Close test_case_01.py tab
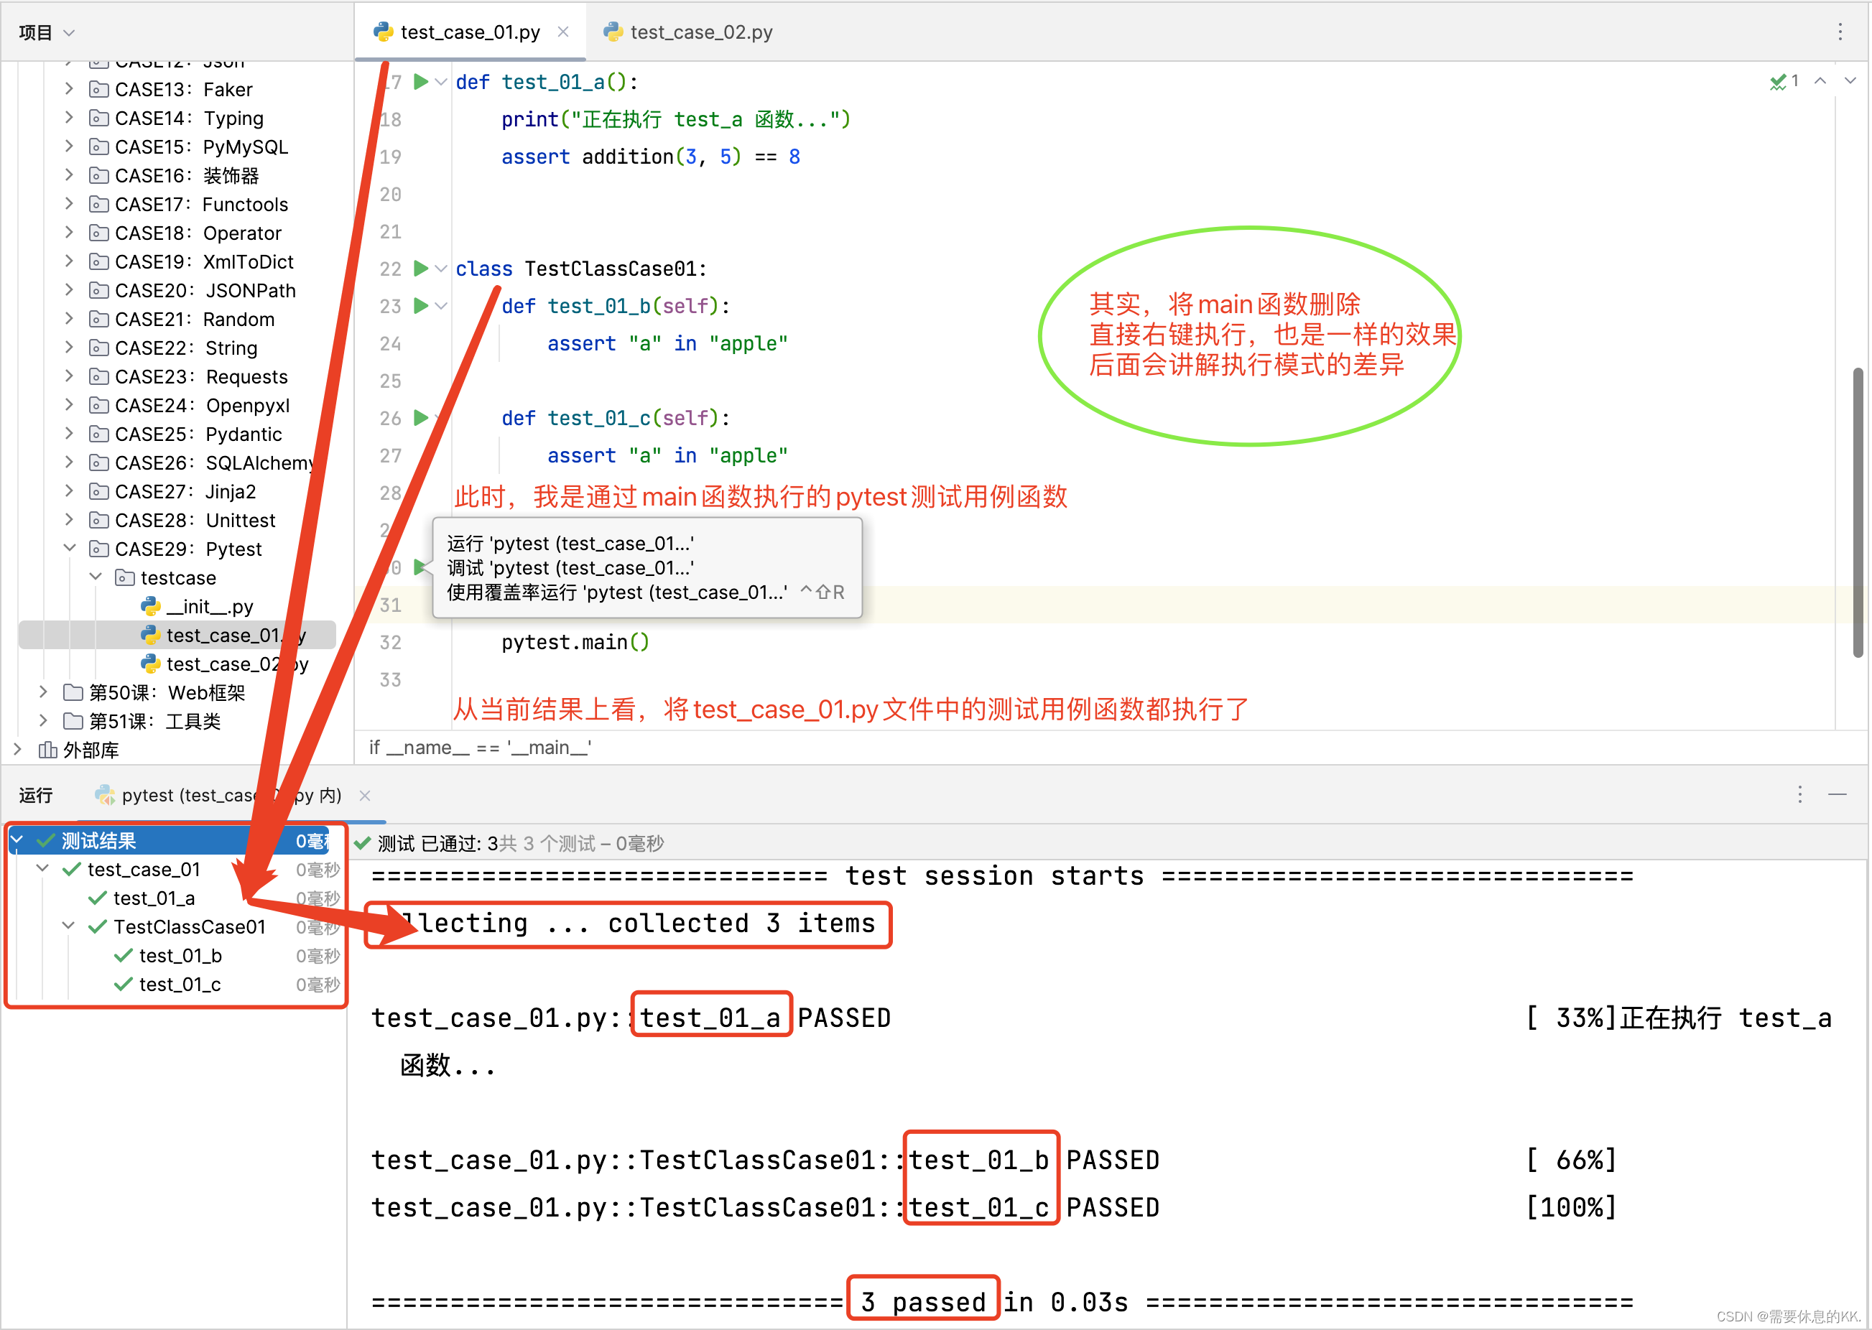This screenshot has width=1872, height=1330. [x=564, y=32]
